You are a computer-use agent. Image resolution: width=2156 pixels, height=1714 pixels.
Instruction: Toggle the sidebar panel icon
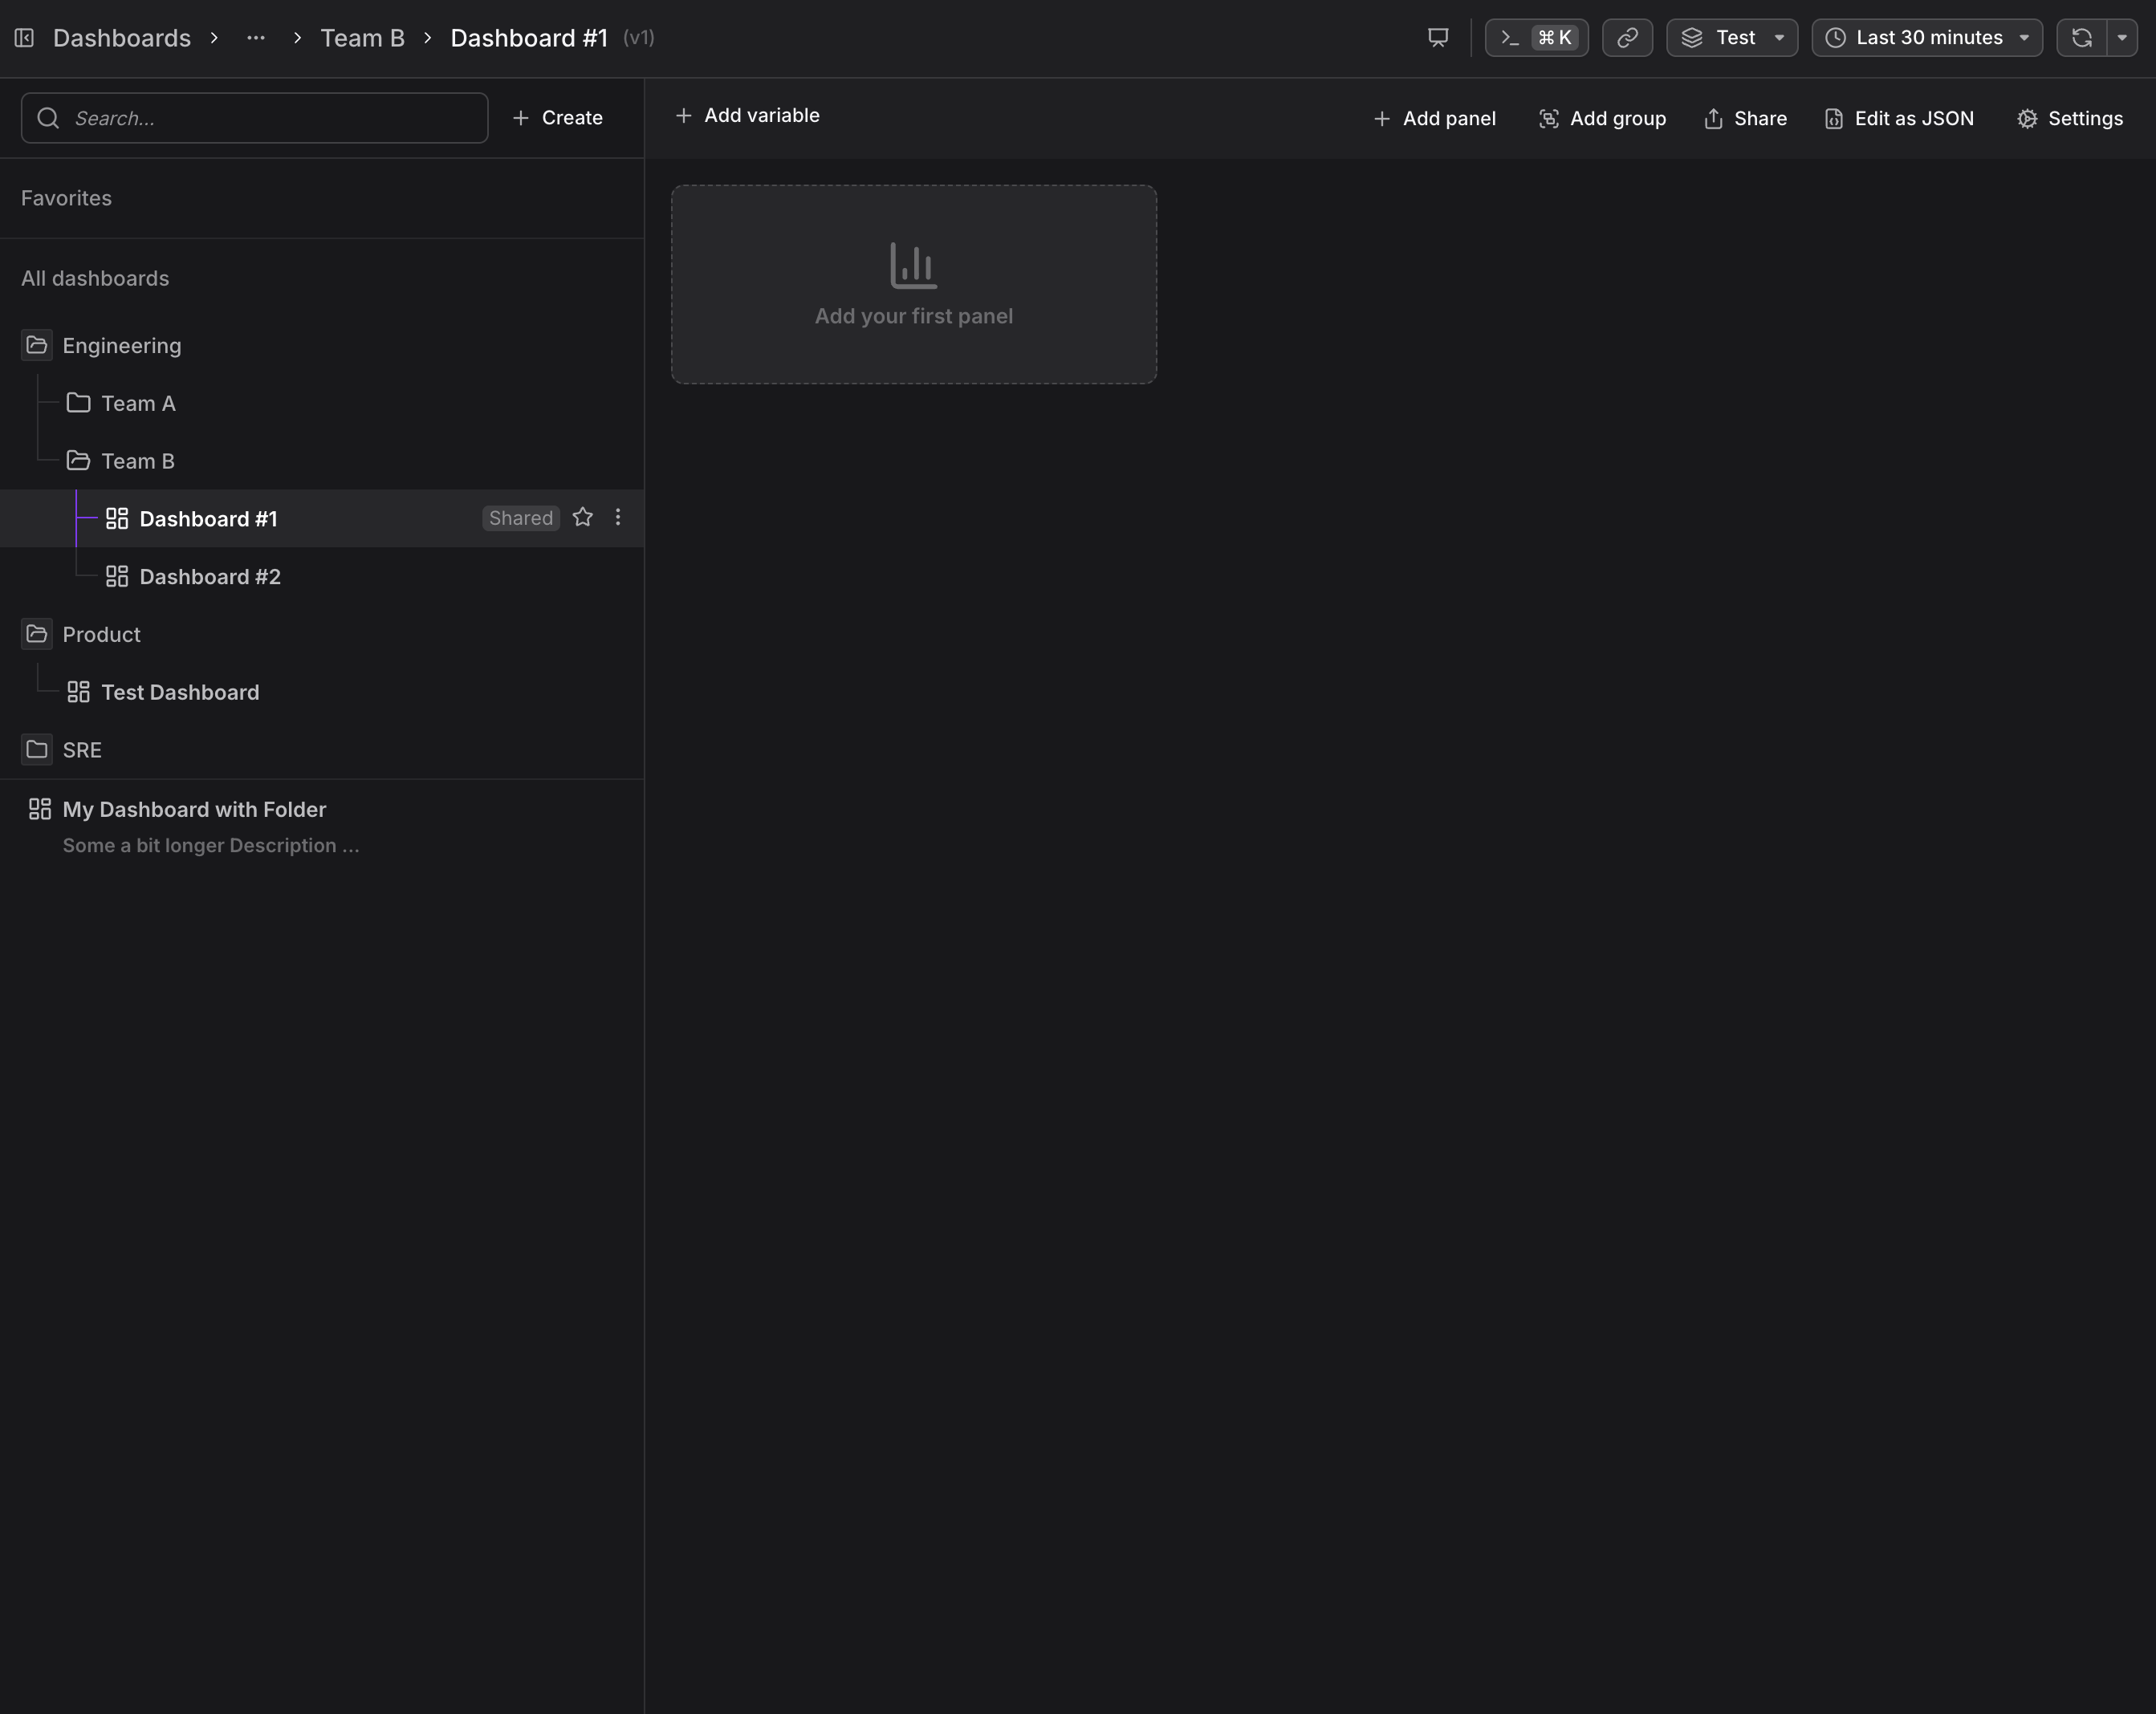(24, 38)
